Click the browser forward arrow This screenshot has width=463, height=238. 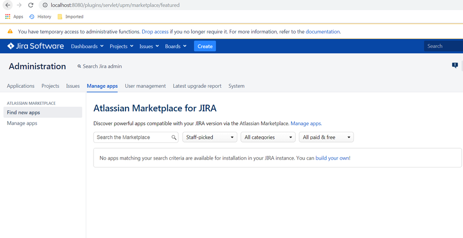[x=19, y=5]
